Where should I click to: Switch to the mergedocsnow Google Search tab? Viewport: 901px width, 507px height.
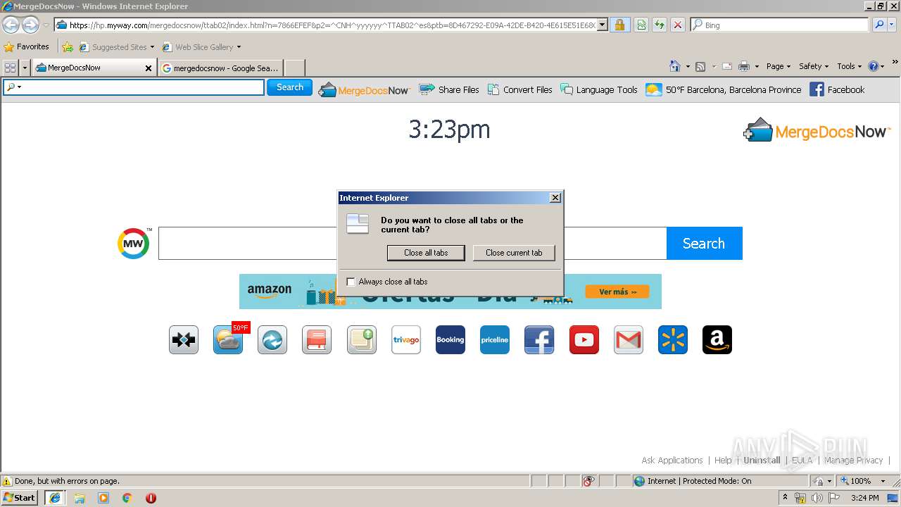[221, 68]
